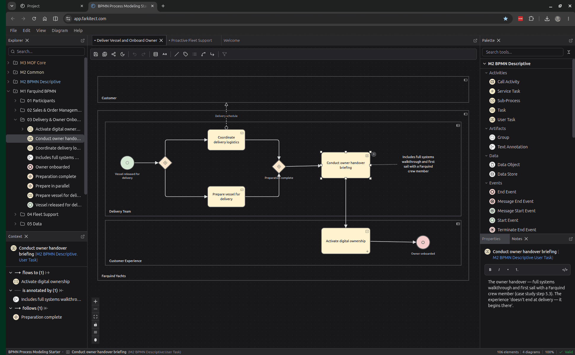Switch to Proactive Fleet Support tab

click(192, 41)
